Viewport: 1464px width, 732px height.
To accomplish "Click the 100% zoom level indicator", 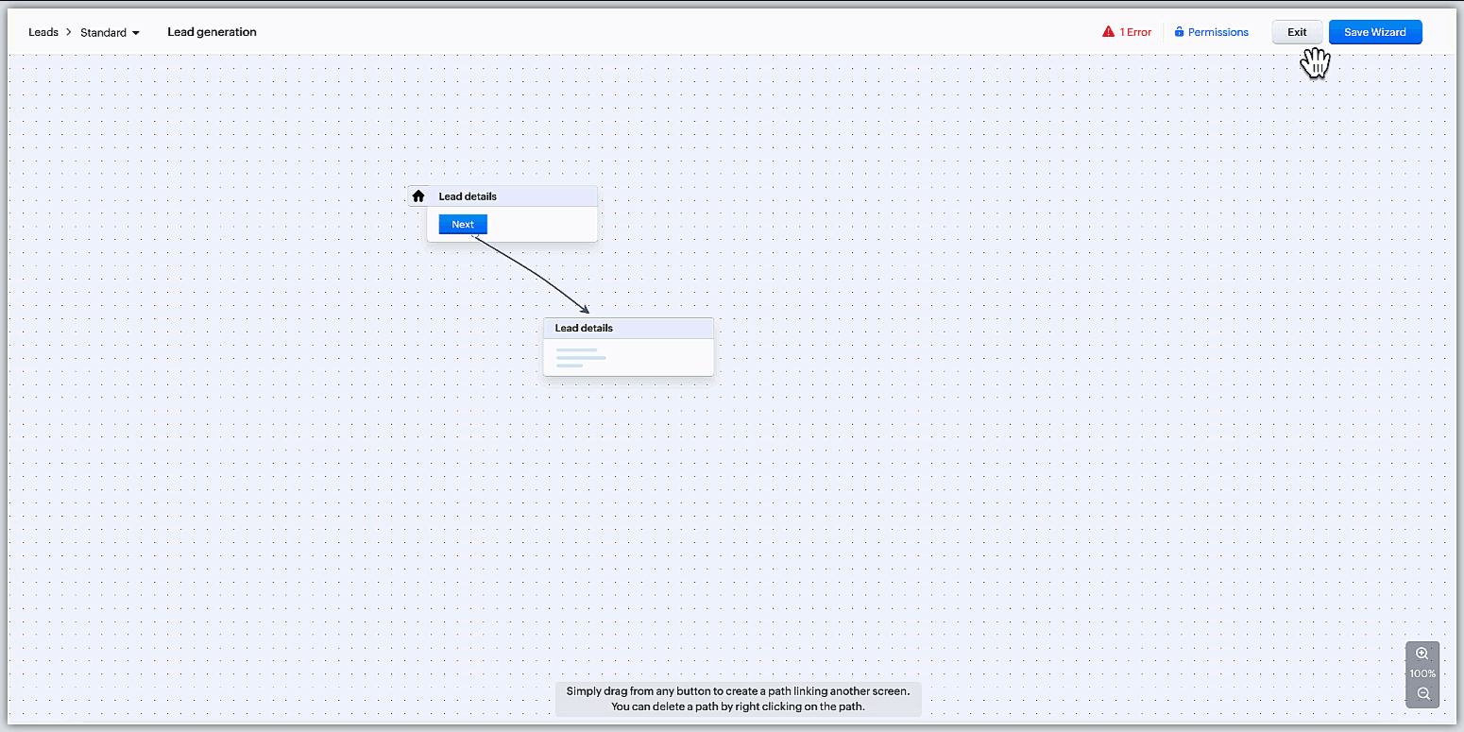I will coord(1422,674).
